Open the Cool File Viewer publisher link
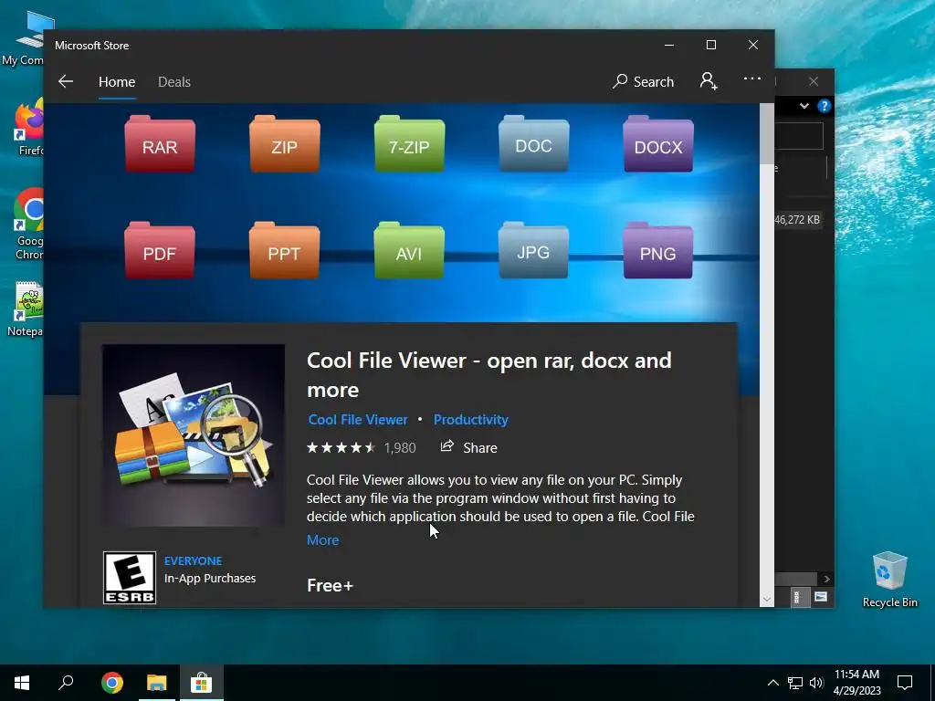Screen dimensions: 935x701 point(358,420)
